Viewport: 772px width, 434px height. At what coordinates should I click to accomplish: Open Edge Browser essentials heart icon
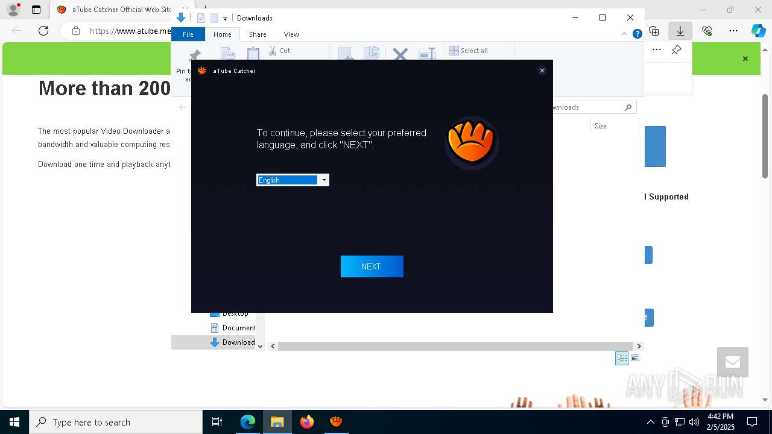click(x=707, y=31)
